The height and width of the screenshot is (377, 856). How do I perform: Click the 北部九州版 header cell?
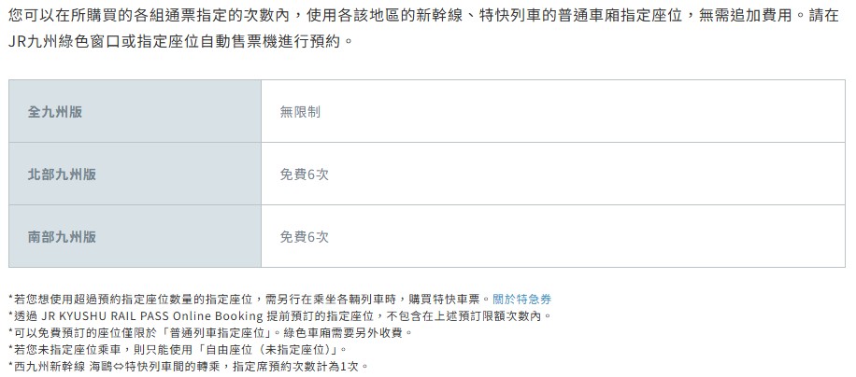(x=135, y=174)
